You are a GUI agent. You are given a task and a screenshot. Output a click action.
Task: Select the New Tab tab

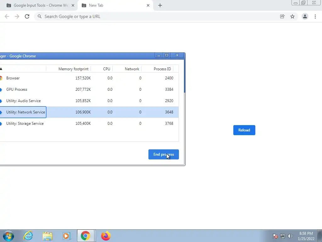(x=115, y=5)
